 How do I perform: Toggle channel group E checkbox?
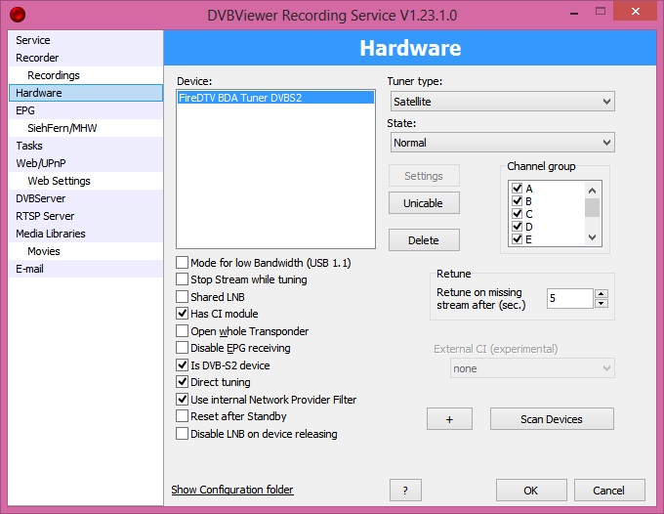click(517, 238)
